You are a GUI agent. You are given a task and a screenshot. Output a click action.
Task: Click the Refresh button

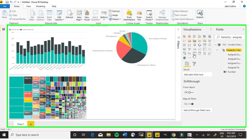(69, 14)
